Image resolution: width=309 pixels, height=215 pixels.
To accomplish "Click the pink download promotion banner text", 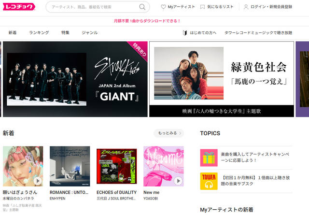I will coord(147,21).
